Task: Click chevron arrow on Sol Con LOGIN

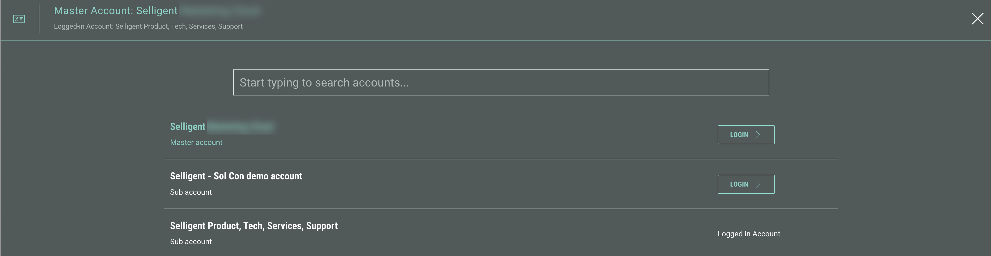Action: click(758, 184)
